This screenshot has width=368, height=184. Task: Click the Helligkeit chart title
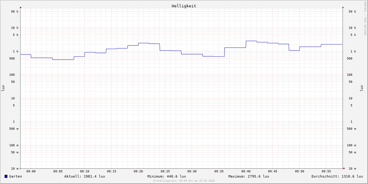(184, 6)
